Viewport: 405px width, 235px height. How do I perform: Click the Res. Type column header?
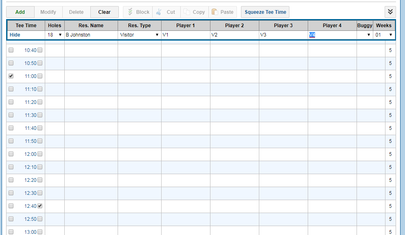tap(140, 26)
